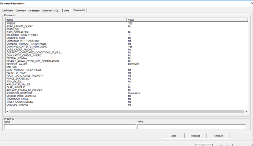Select the COMBINED_WITH_SYNCHRO parameter
253x146 pixels.
23,41
